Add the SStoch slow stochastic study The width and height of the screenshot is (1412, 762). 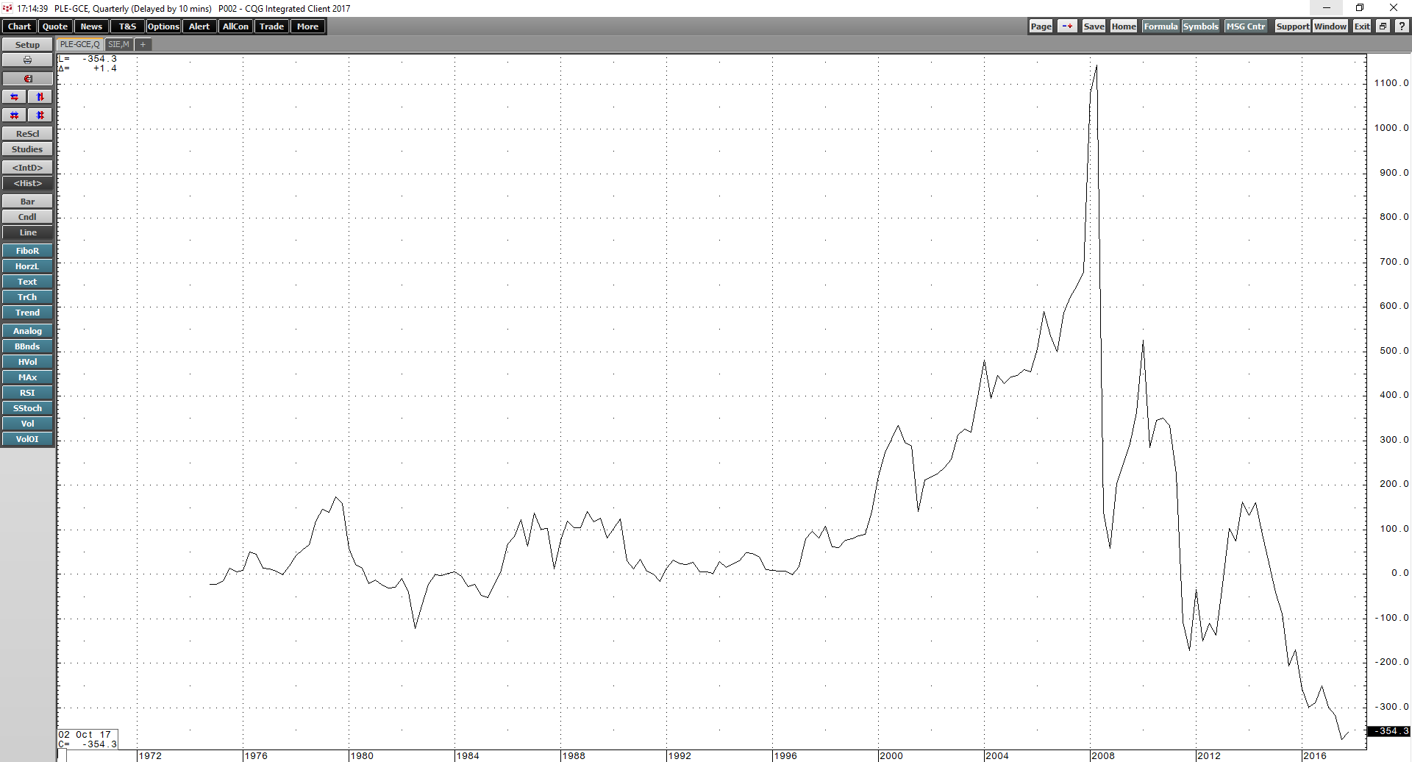(27, 408)
